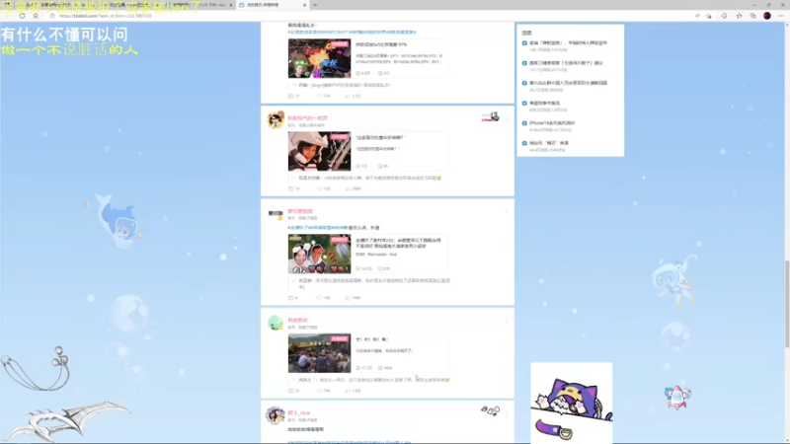Open username of the bottom post's author

click(299, 412)
